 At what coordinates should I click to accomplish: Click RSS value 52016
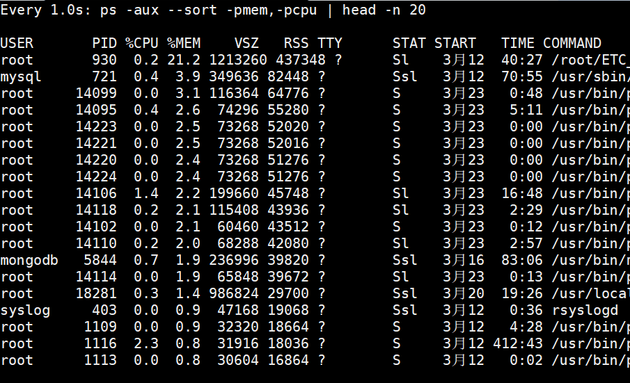coord(288,143)
